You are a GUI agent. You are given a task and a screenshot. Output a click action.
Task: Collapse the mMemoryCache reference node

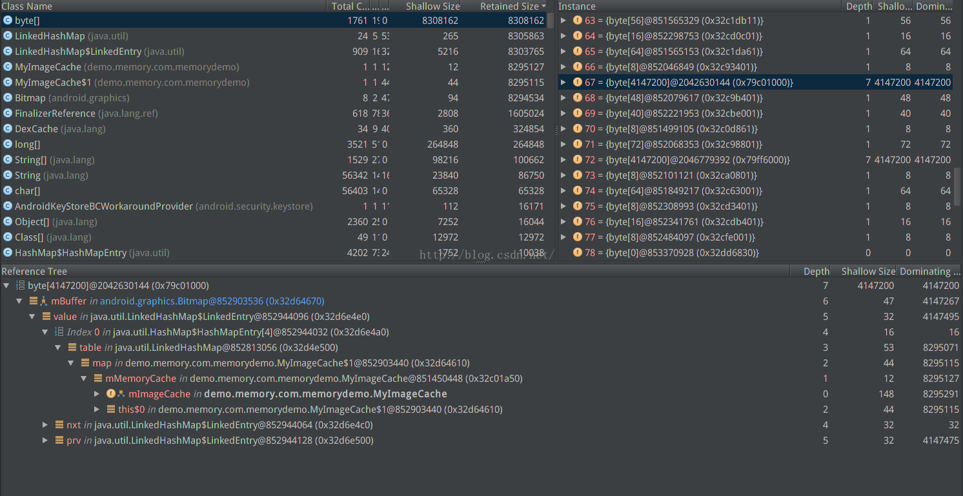[x=84, y=379]
